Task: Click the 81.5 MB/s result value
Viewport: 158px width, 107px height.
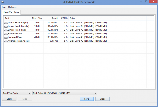Action: [x=53, y=26]
